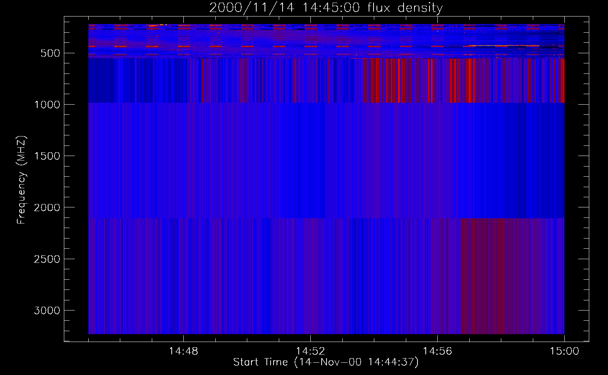Click the 14:52 time tick label
The height and width of the screenshot is (375, 608).
(310, 351)
